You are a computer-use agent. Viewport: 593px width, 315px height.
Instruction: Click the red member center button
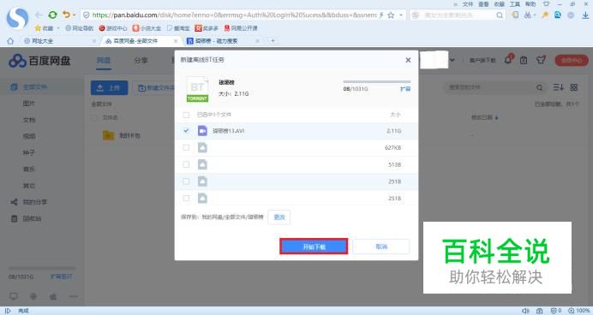point(572,61)
